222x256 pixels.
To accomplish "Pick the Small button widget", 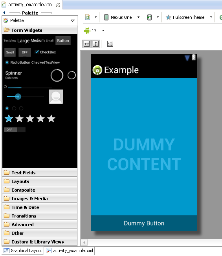I will click(x=10, y=52).
